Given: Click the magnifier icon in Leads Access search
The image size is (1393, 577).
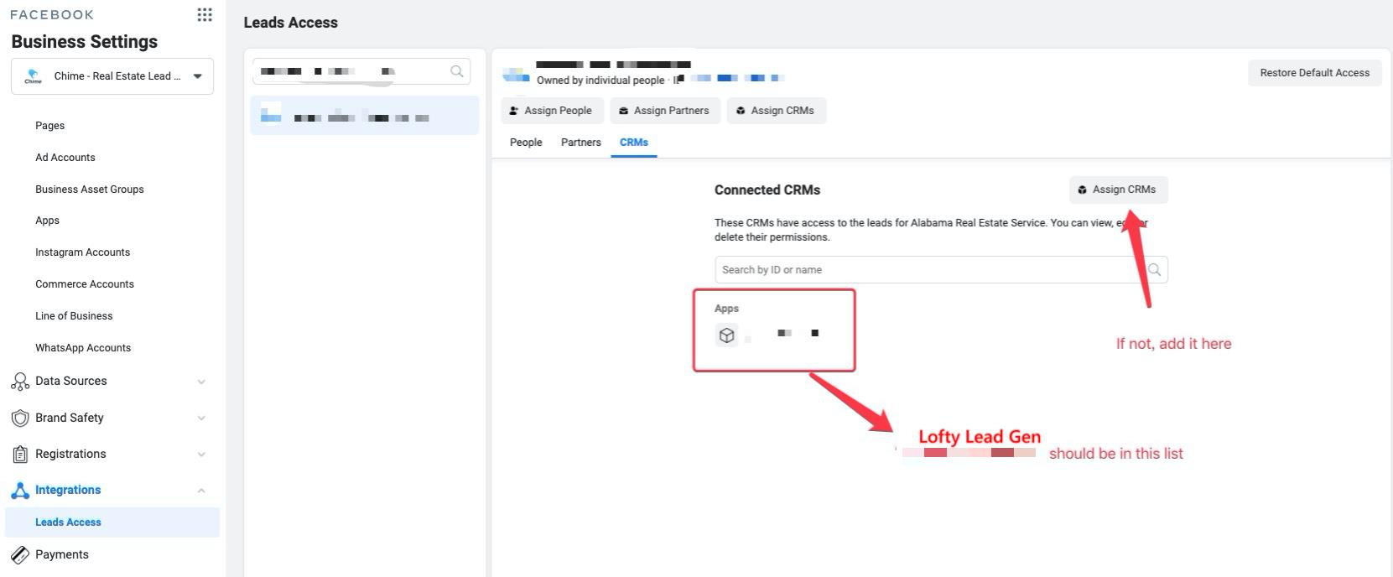Looking at the screenshot, I should (x=457, y=71).
